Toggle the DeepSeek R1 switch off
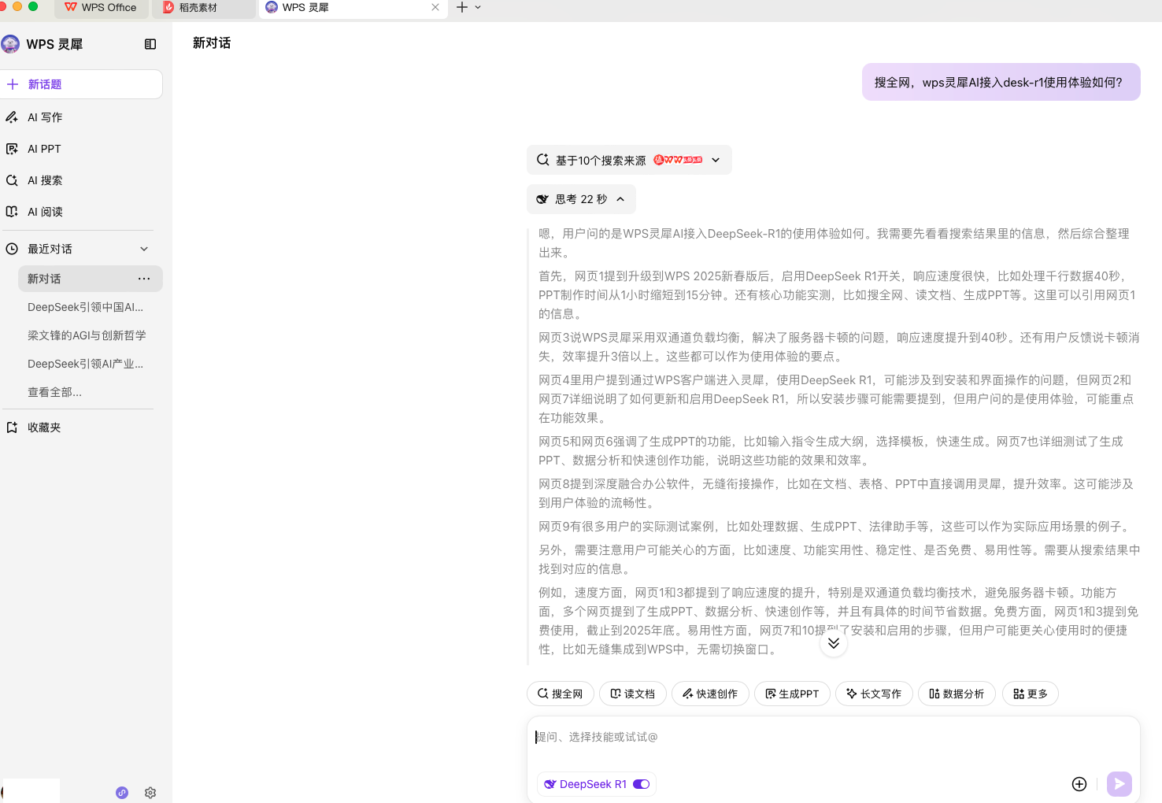Image resolution: width=1162 pixels, height=803 pixels. 642,784
